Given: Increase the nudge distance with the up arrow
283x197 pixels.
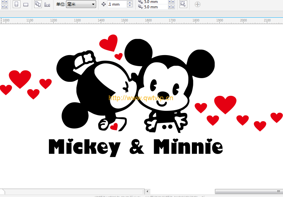Looking at the screenshot, I should [130, 3].
